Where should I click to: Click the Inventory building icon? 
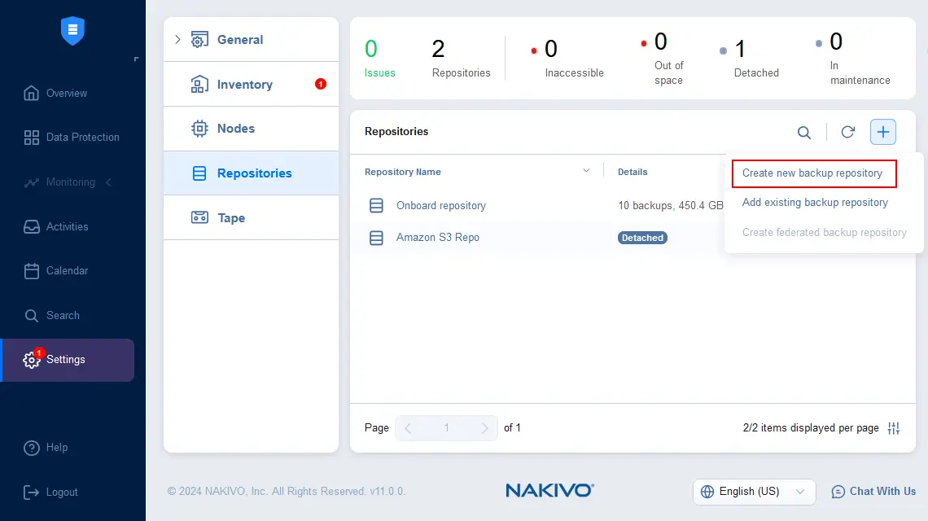199,84
